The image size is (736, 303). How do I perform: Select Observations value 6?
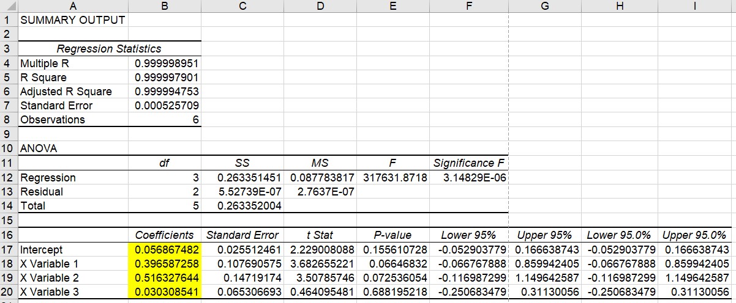click(165, 119)
